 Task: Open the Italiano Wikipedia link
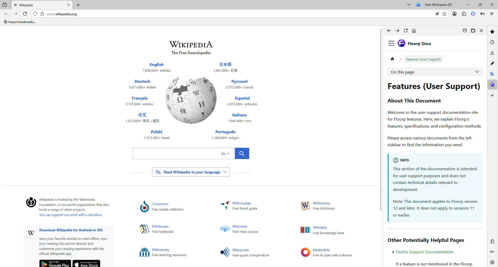coord(239,115)
